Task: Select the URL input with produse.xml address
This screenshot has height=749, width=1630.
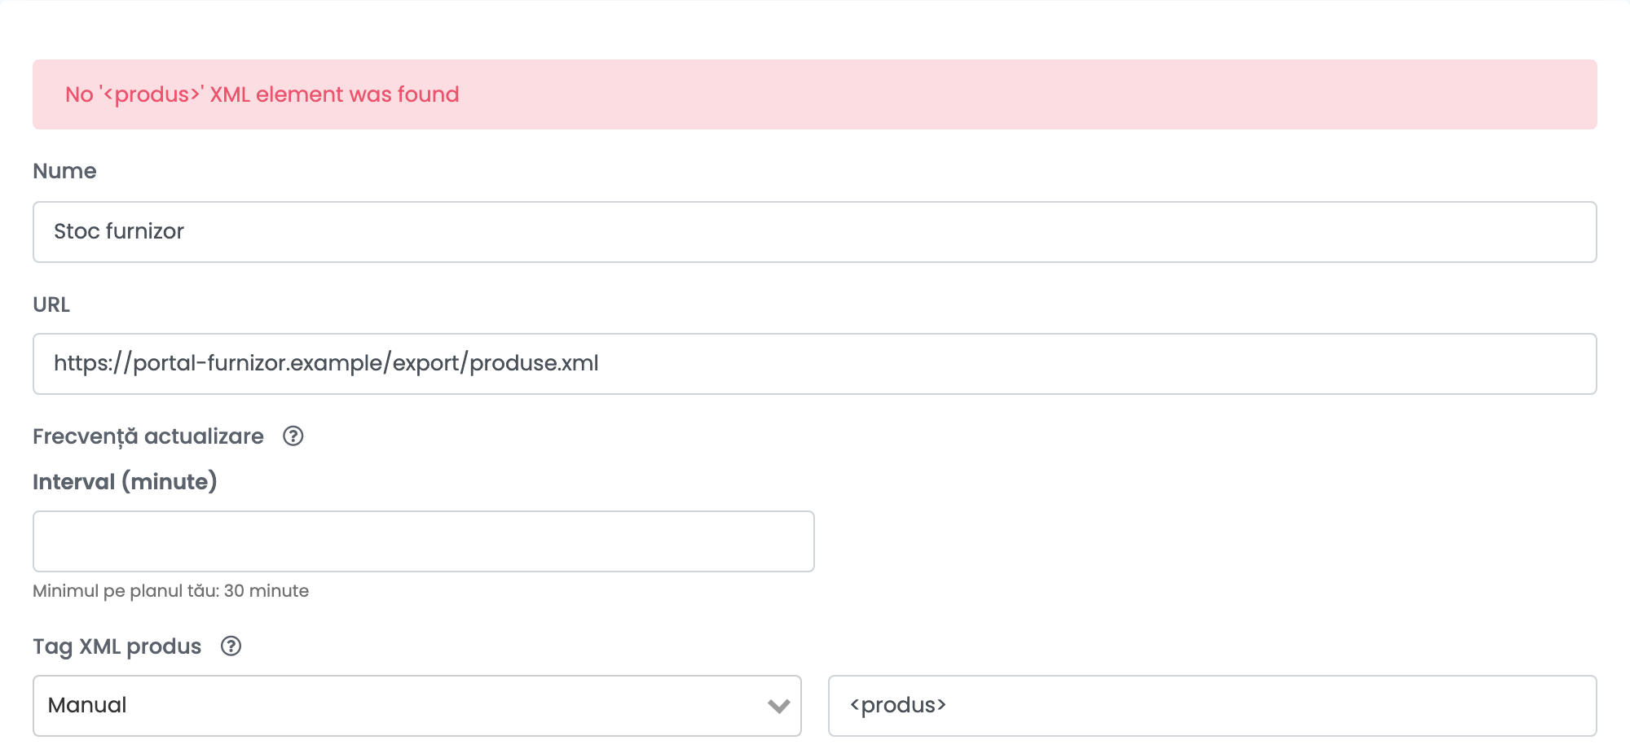Action: point(815,364)
